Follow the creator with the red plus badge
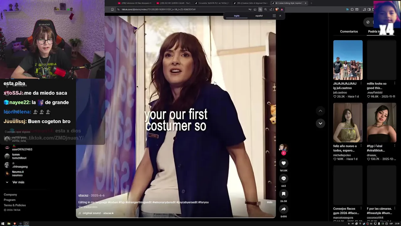The image size is (401, 226). click(284, 153)
